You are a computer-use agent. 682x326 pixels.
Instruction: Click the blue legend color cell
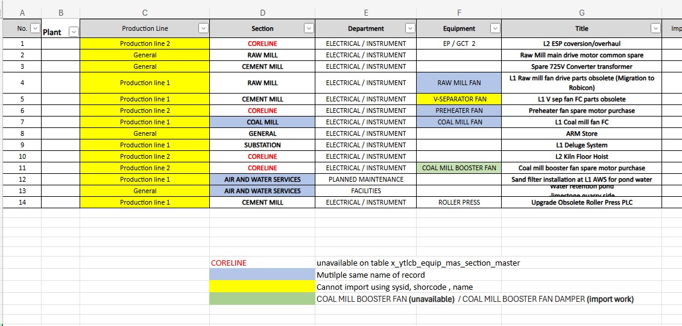click(262, 275)
